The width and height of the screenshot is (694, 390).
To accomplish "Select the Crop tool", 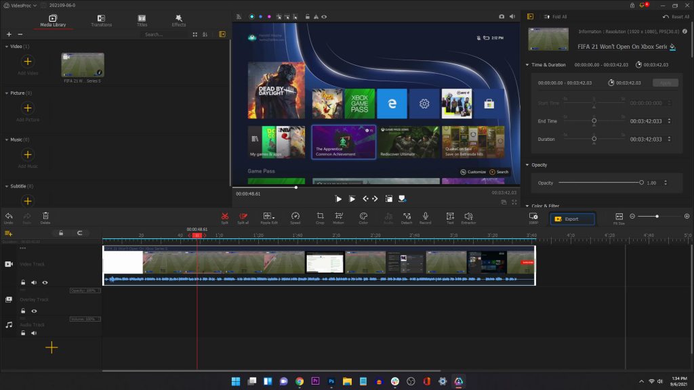I will (x=320, y=217).
